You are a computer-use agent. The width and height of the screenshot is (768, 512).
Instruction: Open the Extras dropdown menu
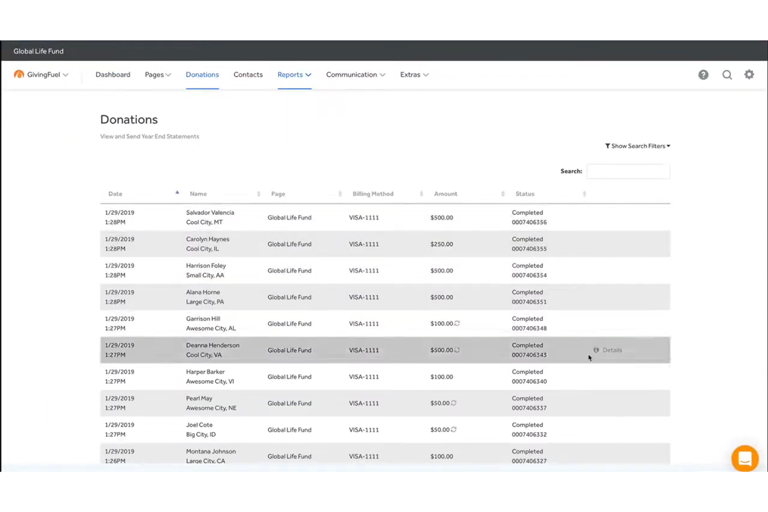pyautogui.click(x=414, y=75)
